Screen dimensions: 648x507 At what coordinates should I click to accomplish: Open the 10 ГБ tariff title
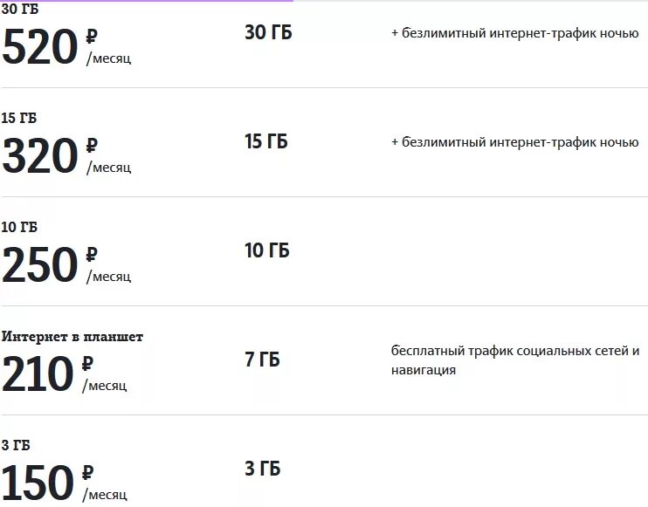point(19,227)
